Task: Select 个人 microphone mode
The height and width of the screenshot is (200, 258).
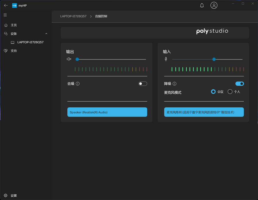Action: pyautogui.click(x=230, y=92)
